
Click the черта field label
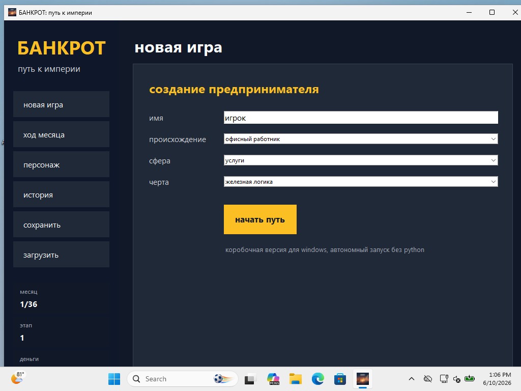[x=159, y=182]
